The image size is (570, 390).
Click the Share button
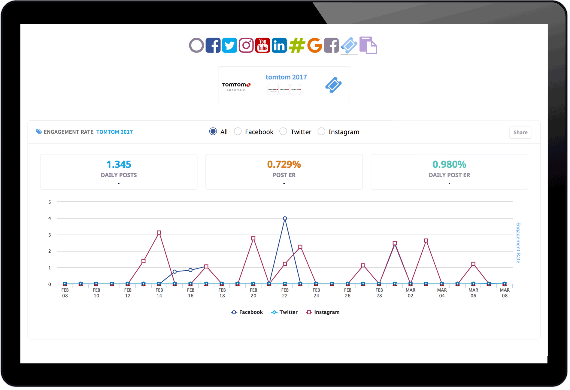520,132
